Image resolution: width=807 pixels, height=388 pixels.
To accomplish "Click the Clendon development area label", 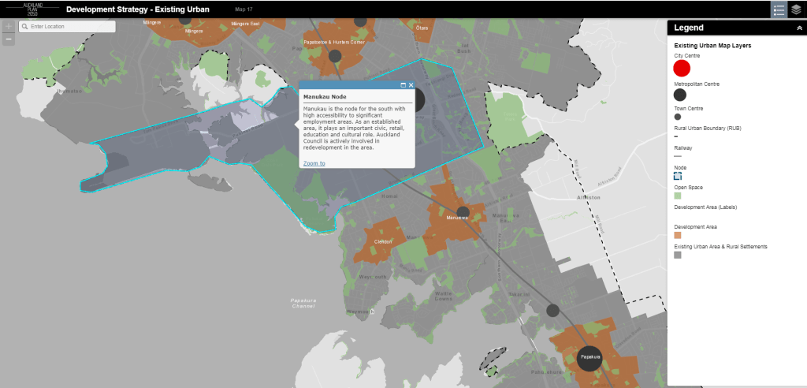I will pyautogui.click(x=383, y=241).
